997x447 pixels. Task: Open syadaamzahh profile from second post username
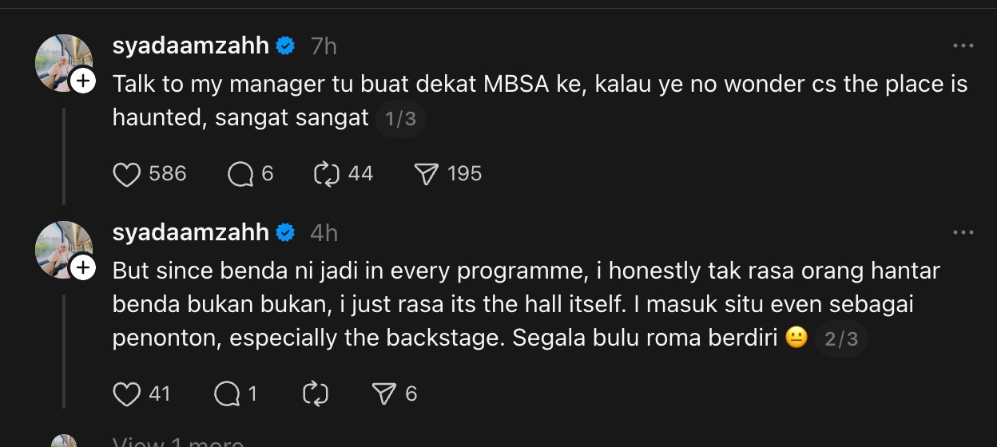[191, 233]
